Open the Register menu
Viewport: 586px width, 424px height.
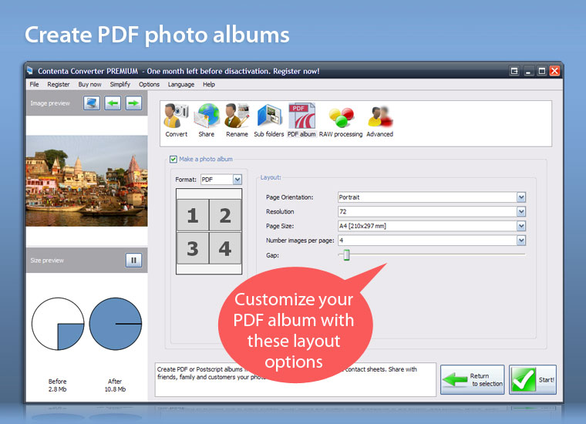[x=59, y=85]
